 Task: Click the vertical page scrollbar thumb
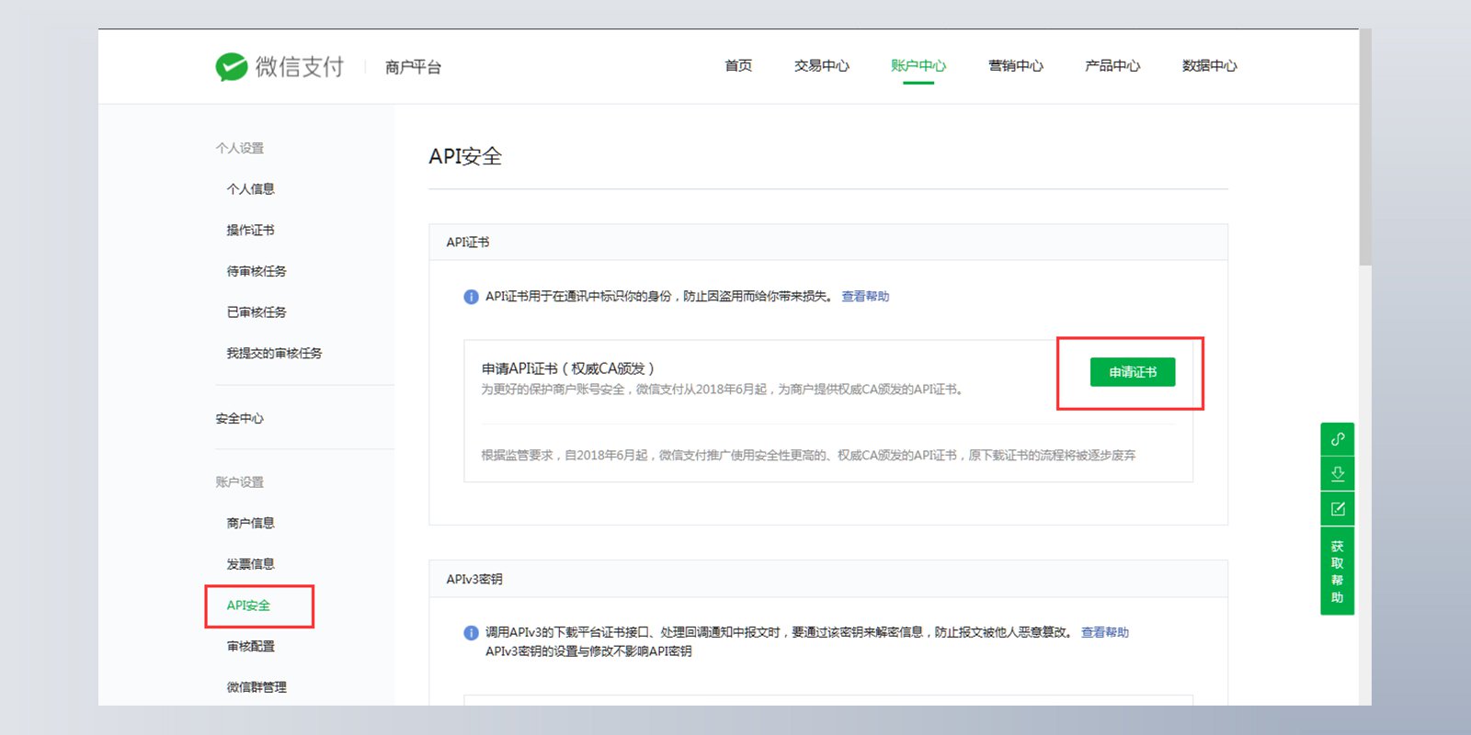coord(1365,147)
